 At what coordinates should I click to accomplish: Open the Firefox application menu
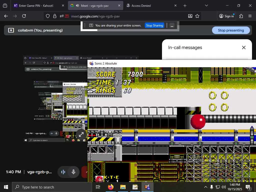tap(250, 16)
